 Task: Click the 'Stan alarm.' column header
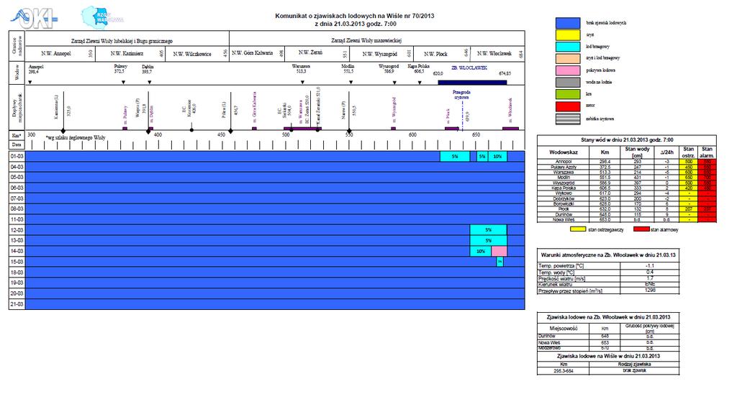(707, 152)
